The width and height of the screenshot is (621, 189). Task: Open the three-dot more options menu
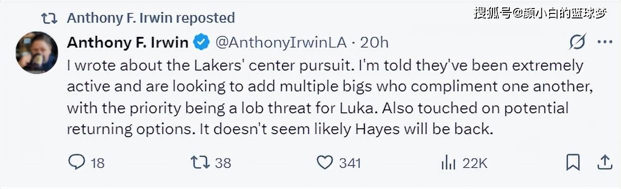pyautogui.click(x=605, y=43)
